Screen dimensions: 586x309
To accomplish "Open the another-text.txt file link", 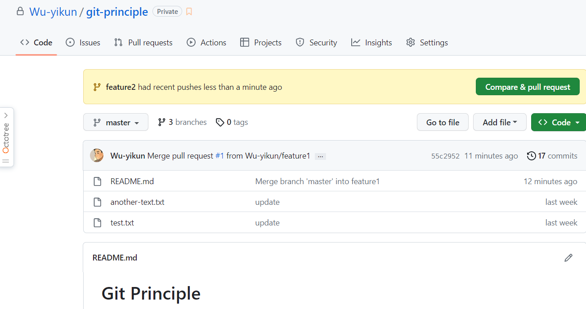I will (x=137, y=202).
